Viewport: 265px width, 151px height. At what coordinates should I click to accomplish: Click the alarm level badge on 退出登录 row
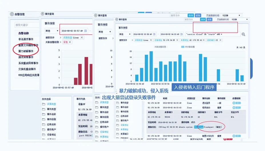click(236, 103)
